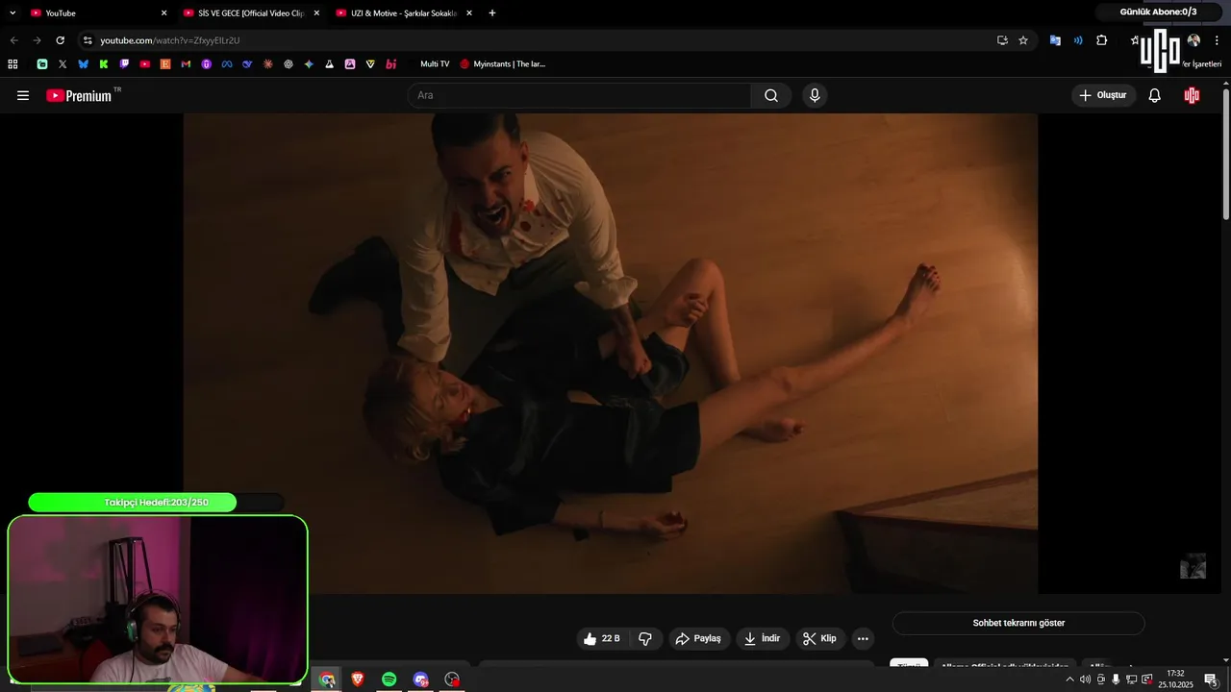Open the Chrome profile avatar
1231x692 pixels.
click(x=1193, y=40)
